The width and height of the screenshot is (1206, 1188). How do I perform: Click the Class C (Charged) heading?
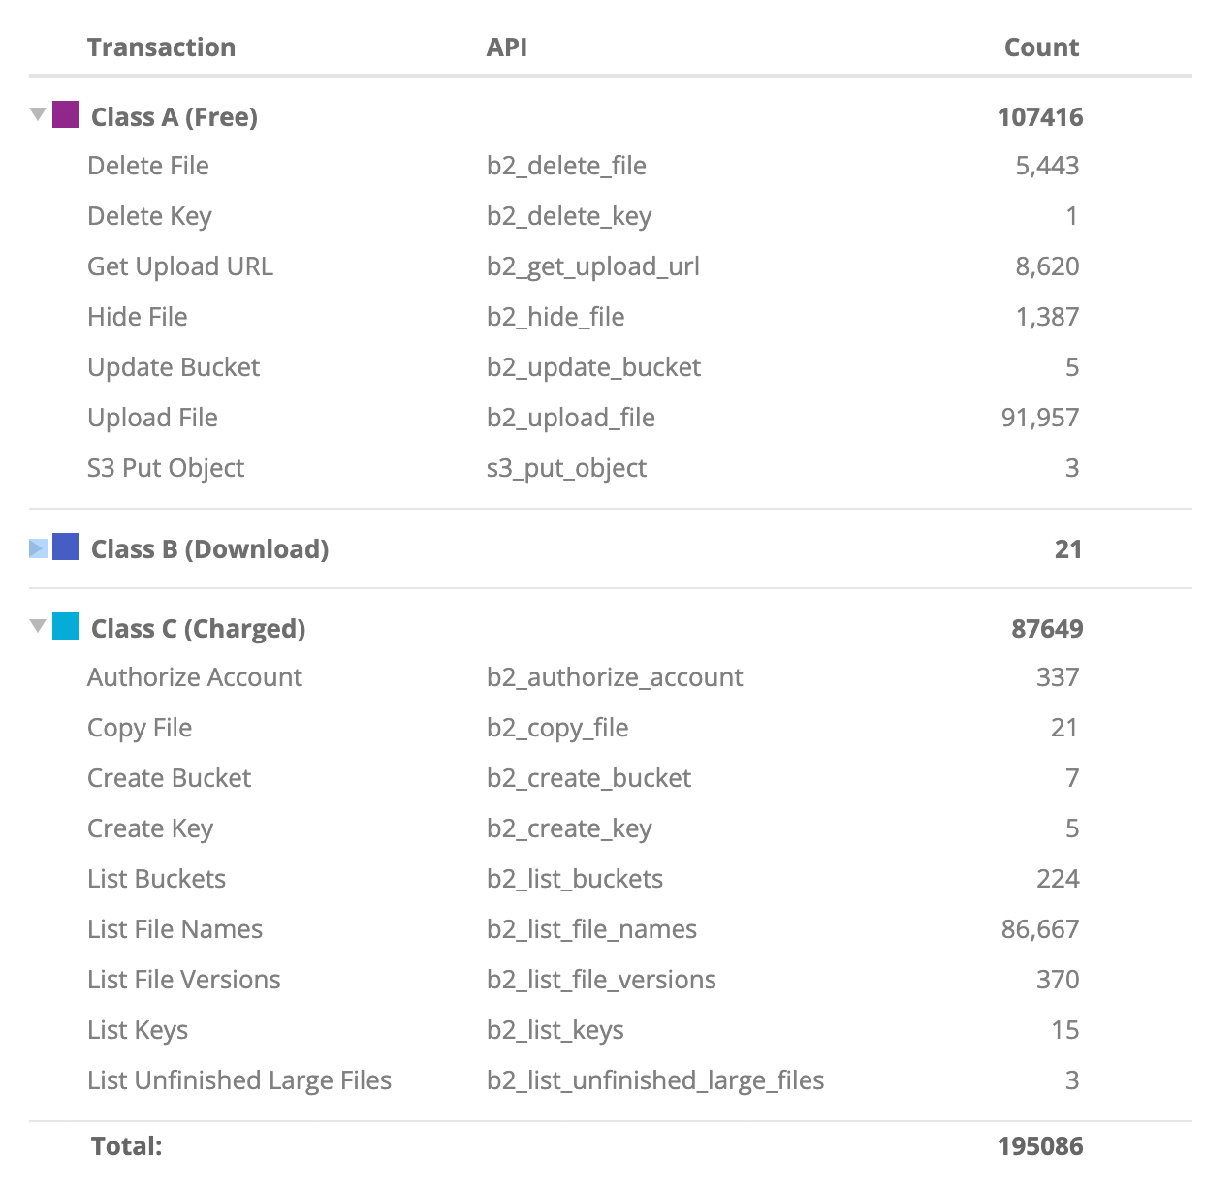tap(198, 629)
